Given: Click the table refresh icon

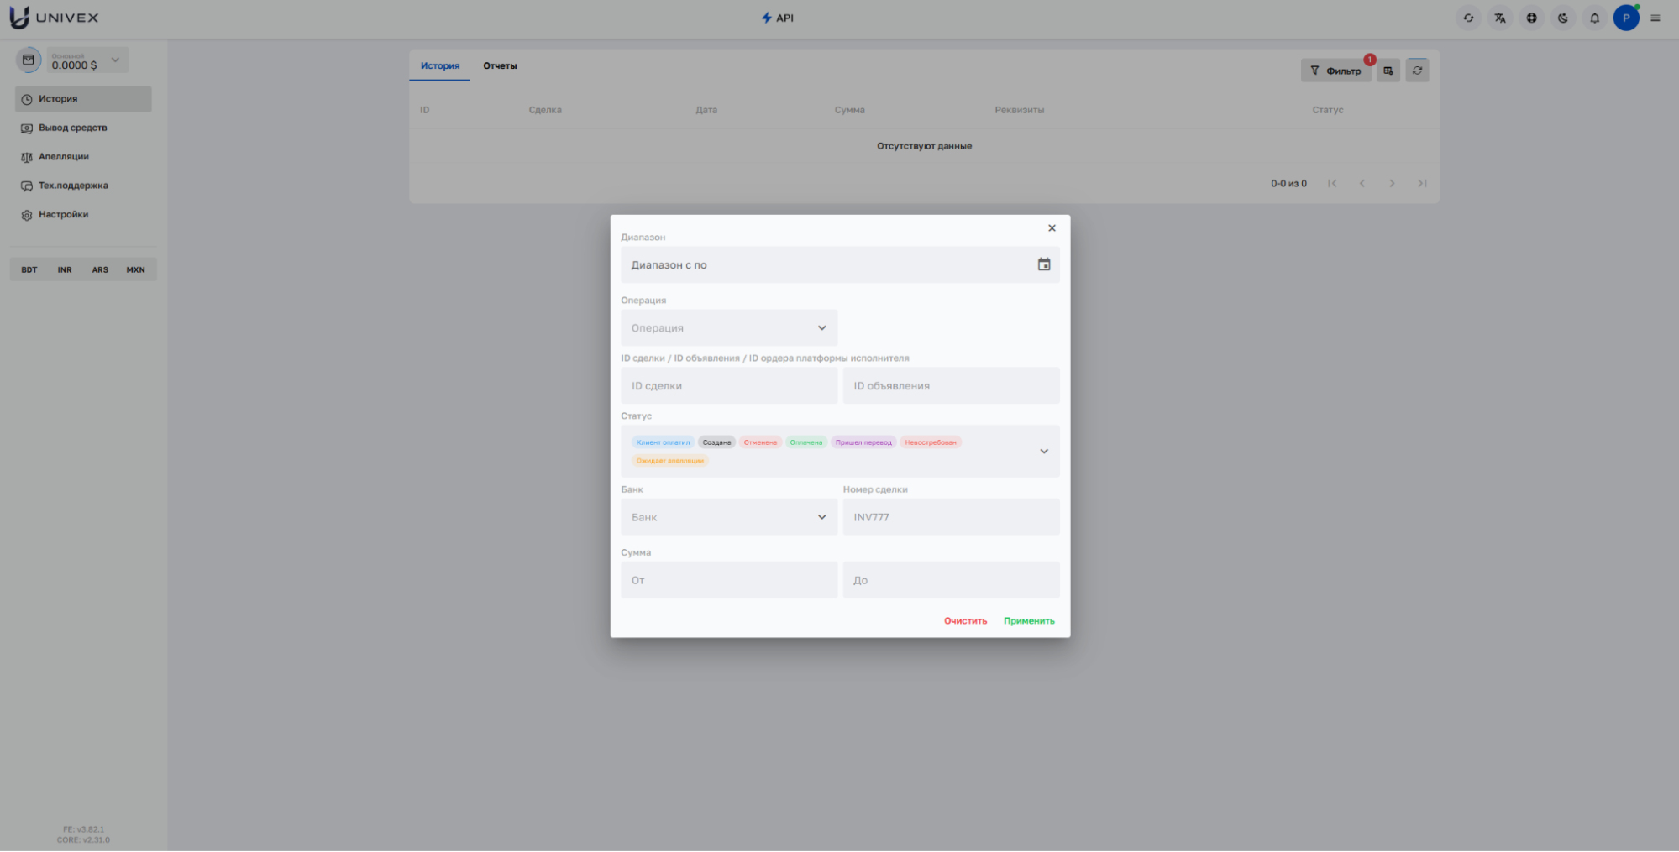Looking at the screenshot, I should (x=1417, y=71).
